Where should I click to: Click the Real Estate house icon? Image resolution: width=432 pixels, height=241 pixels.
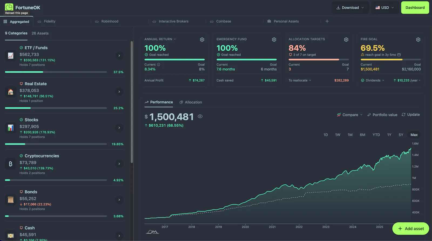tap(11, 92)
